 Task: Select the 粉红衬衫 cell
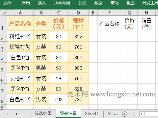(x=20, y=36)
